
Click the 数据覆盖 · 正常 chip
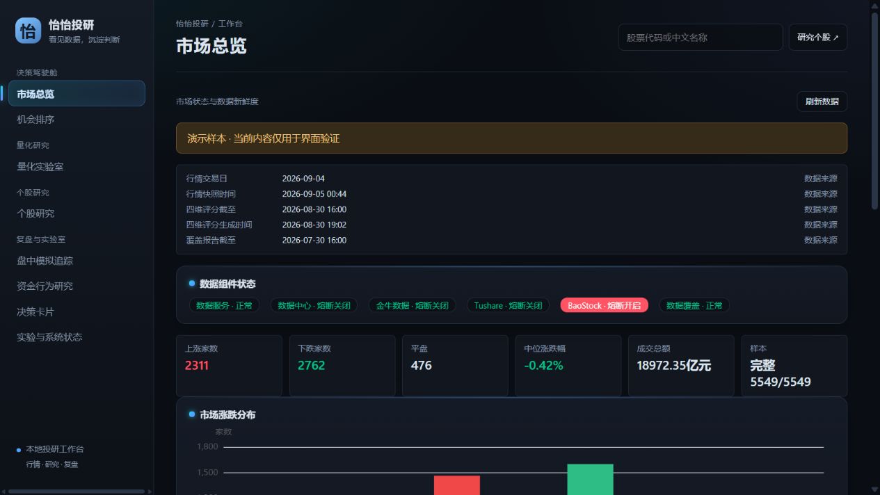coord(694,305)
